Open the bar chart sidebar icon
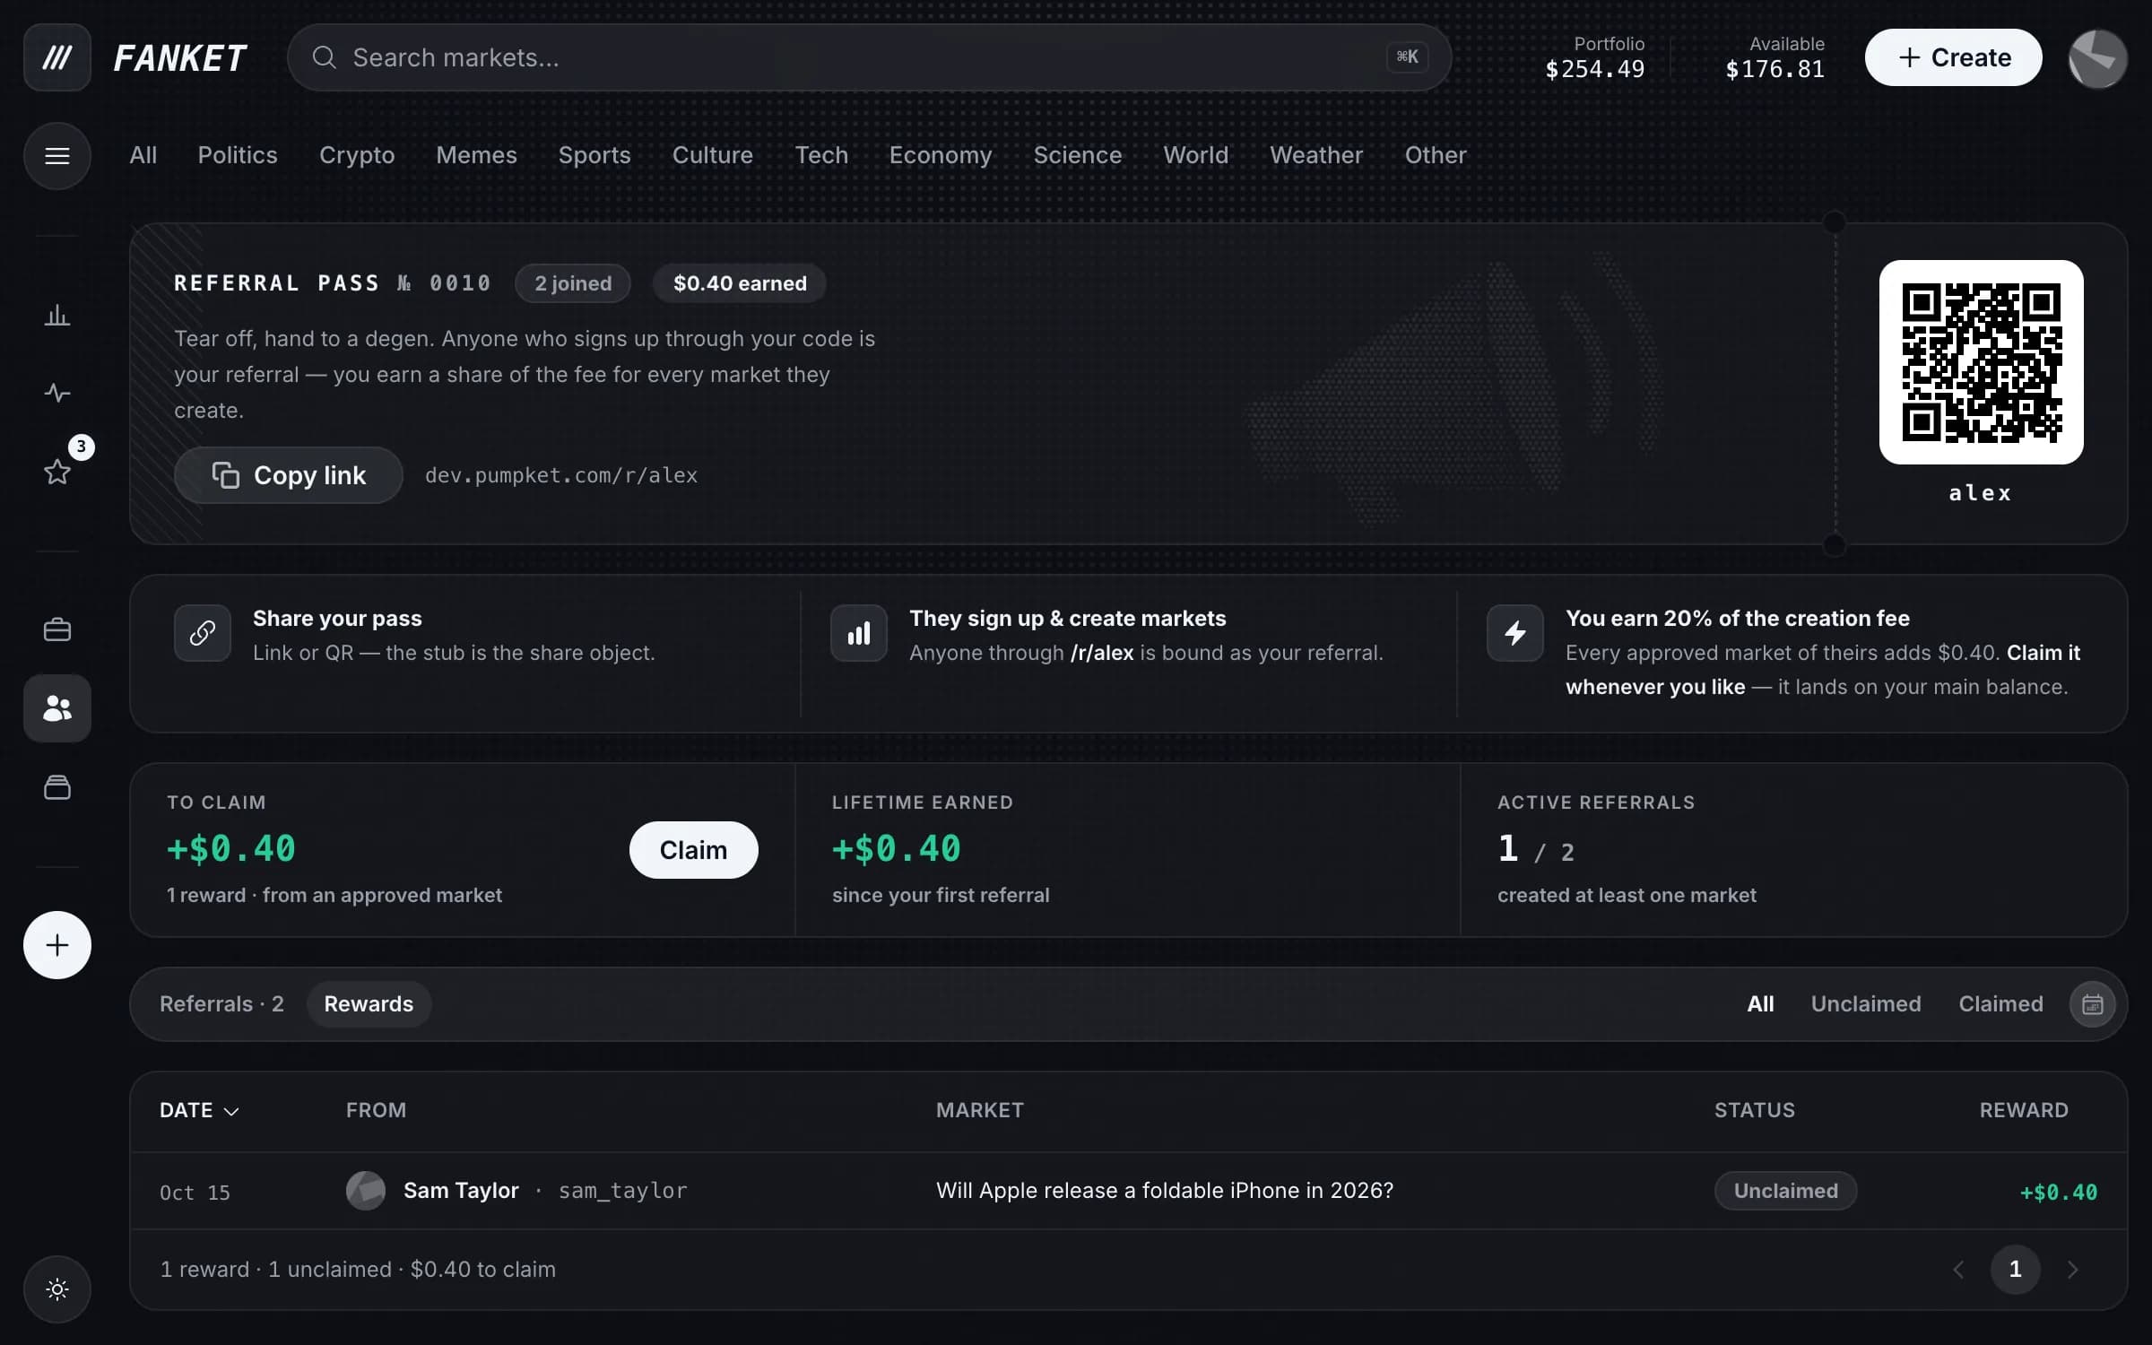Screen dimensions: 2152x1345 coord(57,316)
